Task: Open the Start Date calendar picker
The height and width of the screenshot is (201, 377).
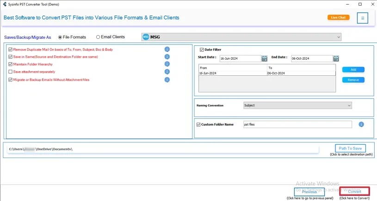Action: (x=265, y=59)
